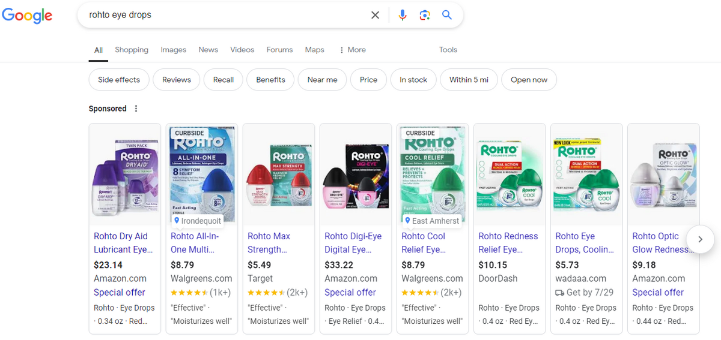Open the Tools option

448,50
